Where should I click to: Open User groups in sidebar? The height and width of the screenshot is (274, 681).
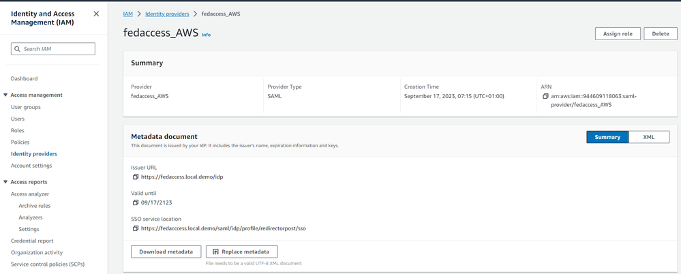26,107
